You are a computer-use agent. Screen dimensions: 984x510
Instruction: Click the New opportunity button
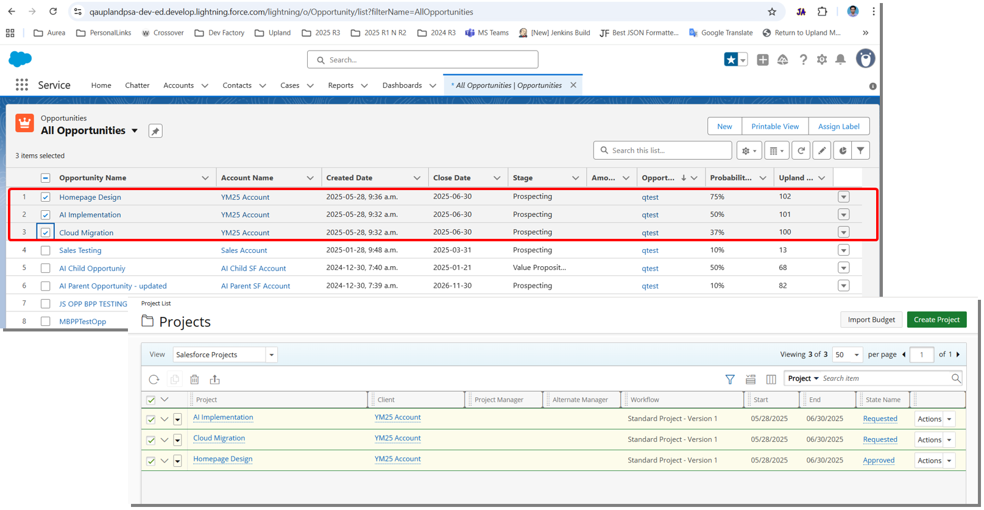pos(724,126)
